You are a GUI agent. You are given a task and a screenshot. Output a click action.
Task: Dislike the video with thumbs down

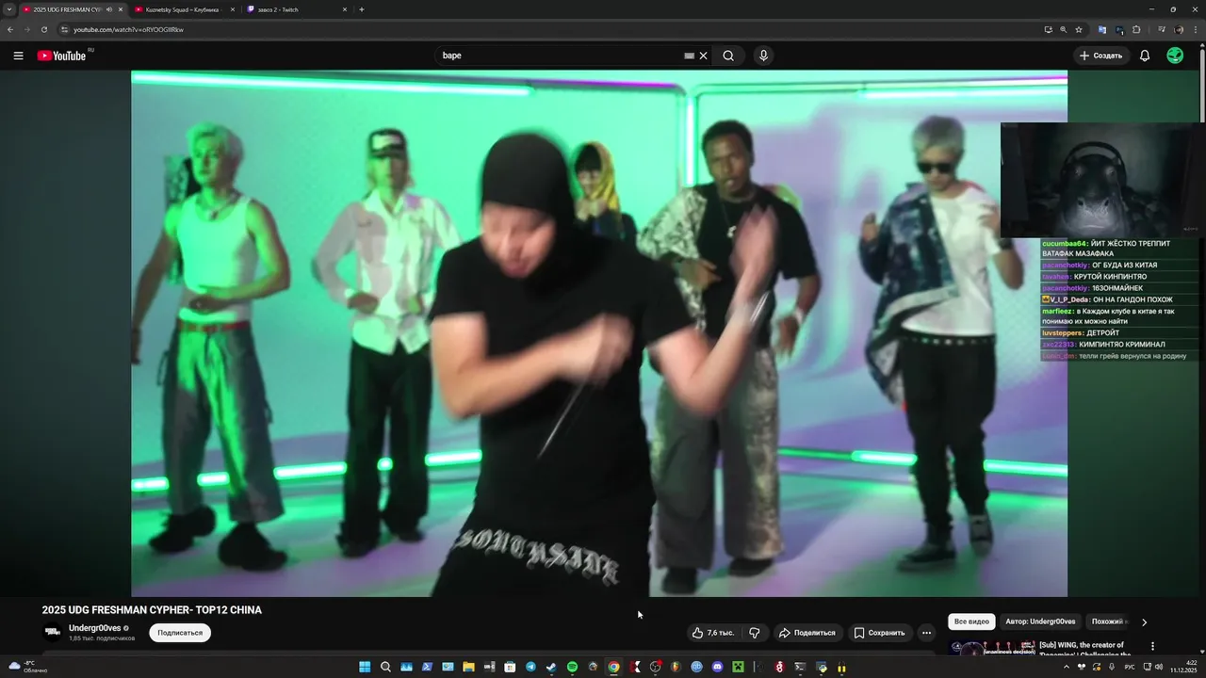(754, 633)
